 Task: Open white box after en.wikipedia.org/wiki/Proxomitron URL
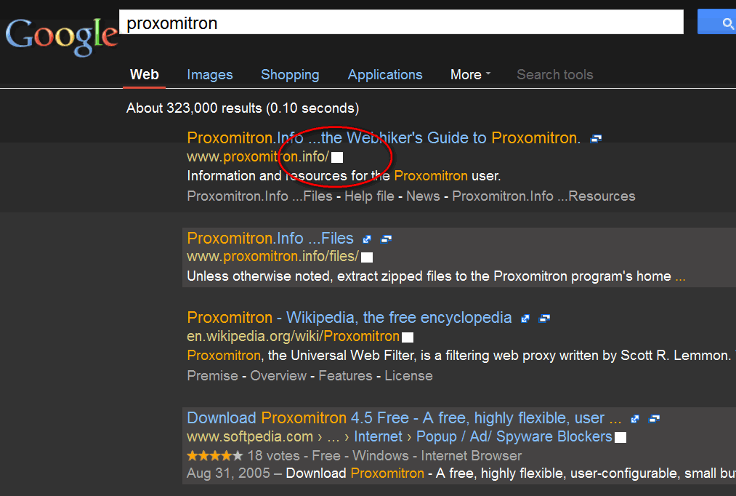pos(408,337)
